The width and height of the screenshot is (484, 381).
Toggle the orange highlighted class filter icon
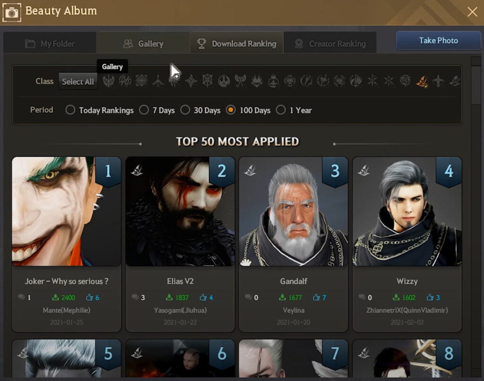pos(422,81)
